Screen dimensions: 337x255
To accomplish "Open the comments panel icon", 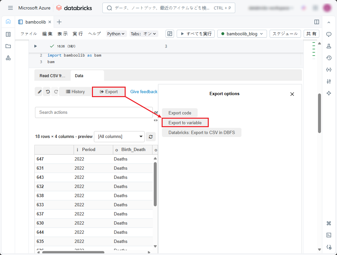I will pos(329,34).
